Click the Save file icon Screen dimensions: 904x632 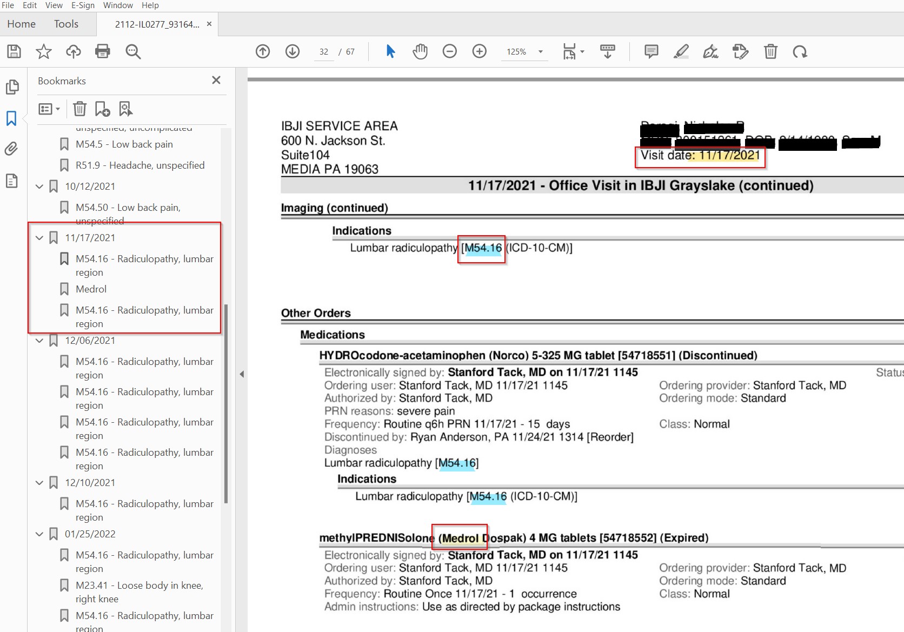14,52
